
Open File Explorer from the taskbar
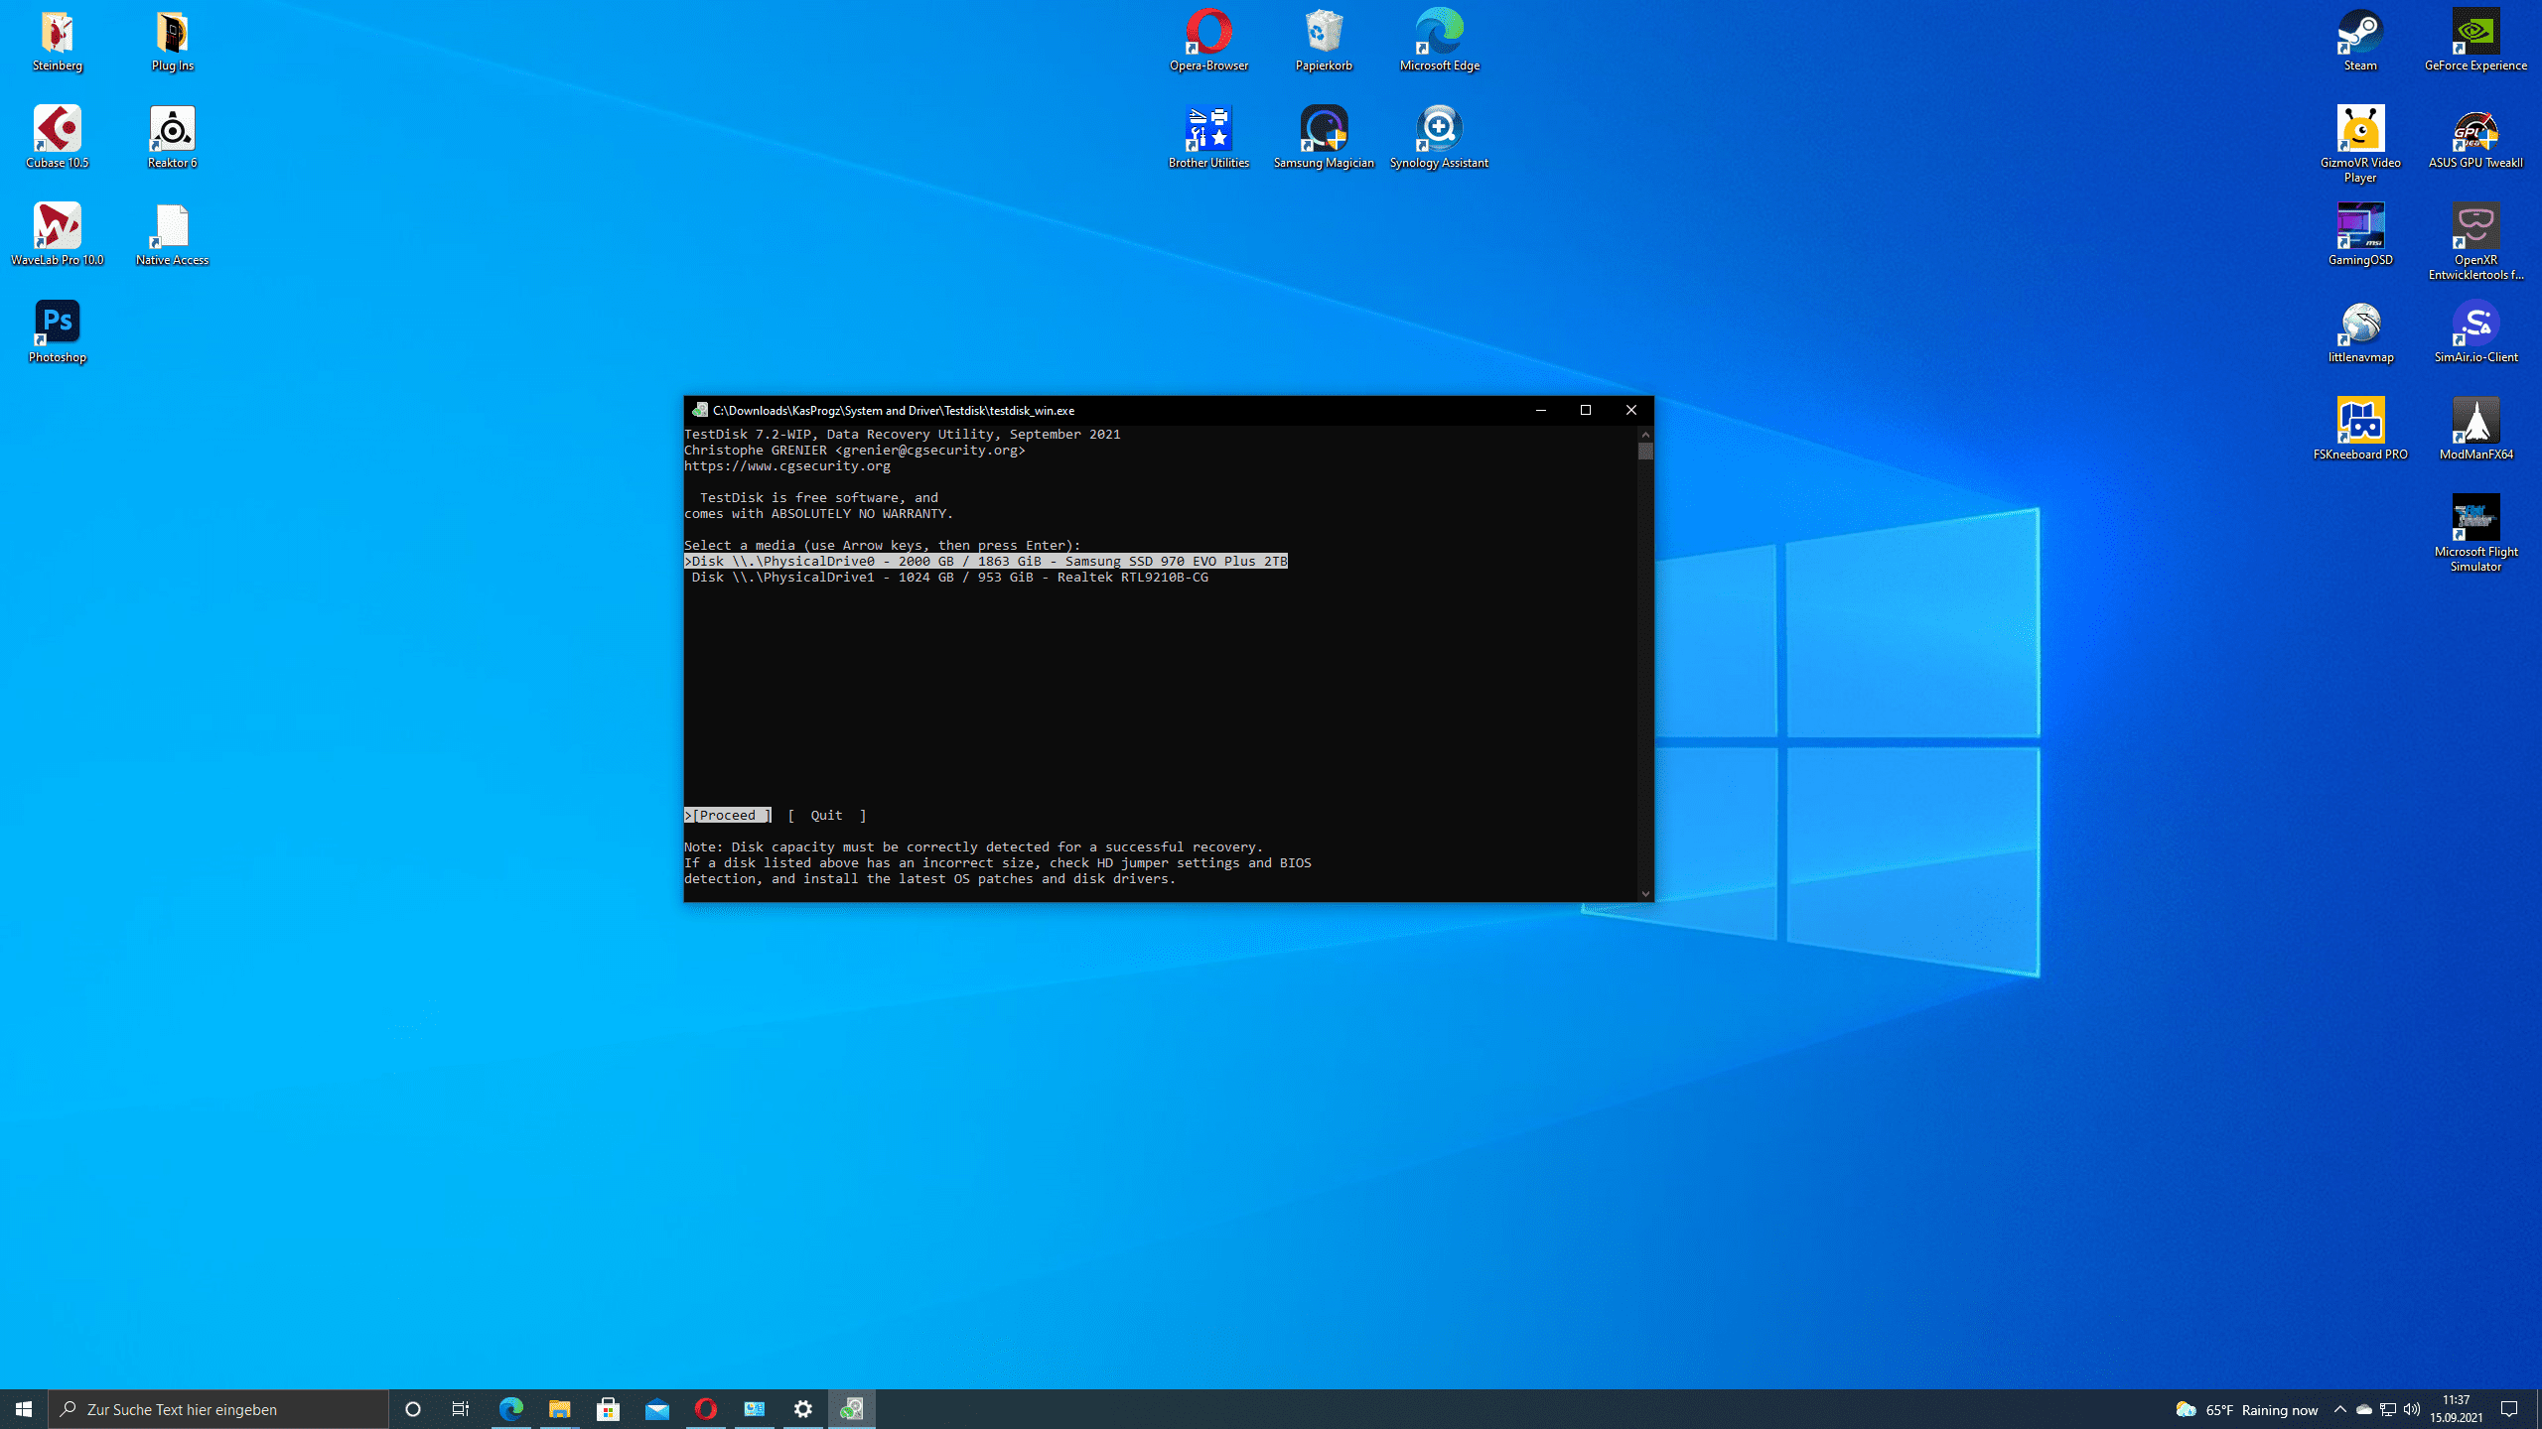pos(559,1408)
